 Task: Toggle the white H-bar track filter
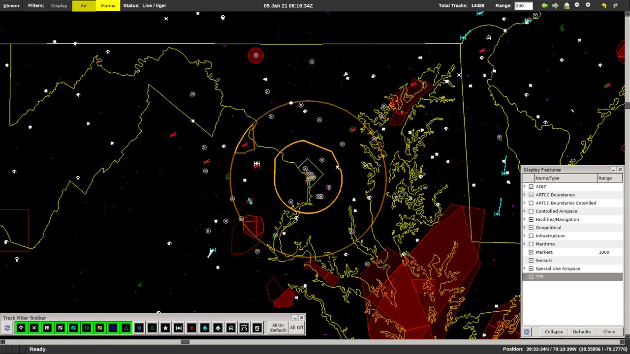click(x=178, y=328)
